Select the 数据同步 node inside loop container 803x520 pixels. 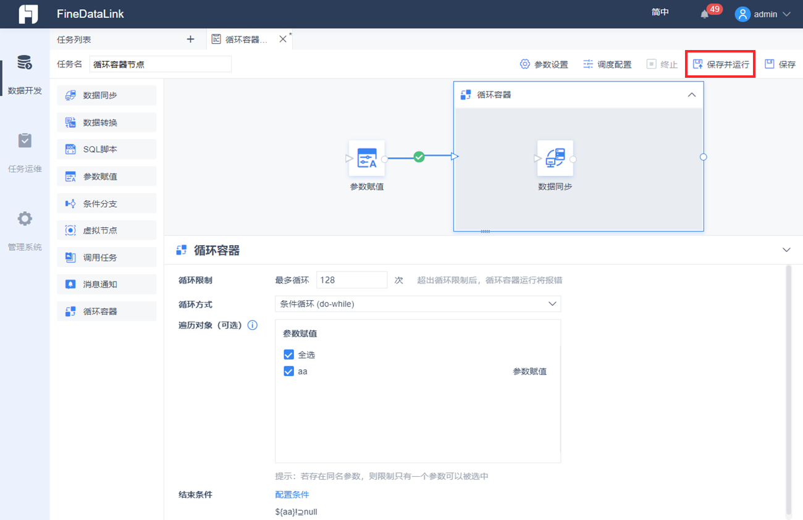point(555,158)
